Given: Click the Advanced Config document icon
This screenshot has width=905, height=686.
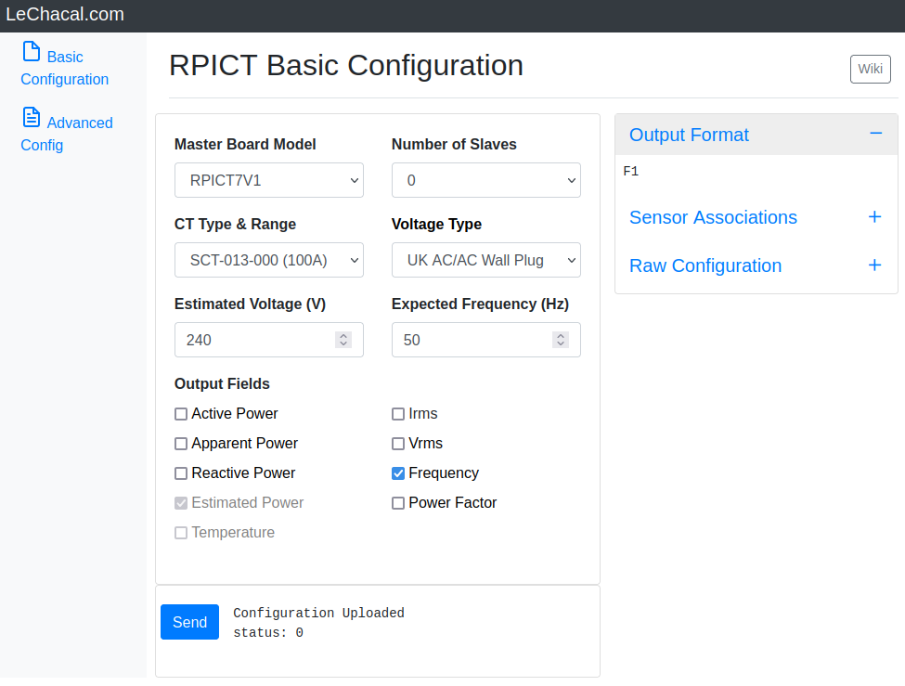Looking at the screenshot, I should click(32, 117).
